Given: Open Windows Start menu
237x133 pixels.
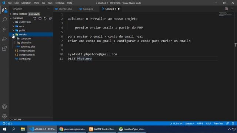Looking at the screenshot, I should (x=4, y=129).
